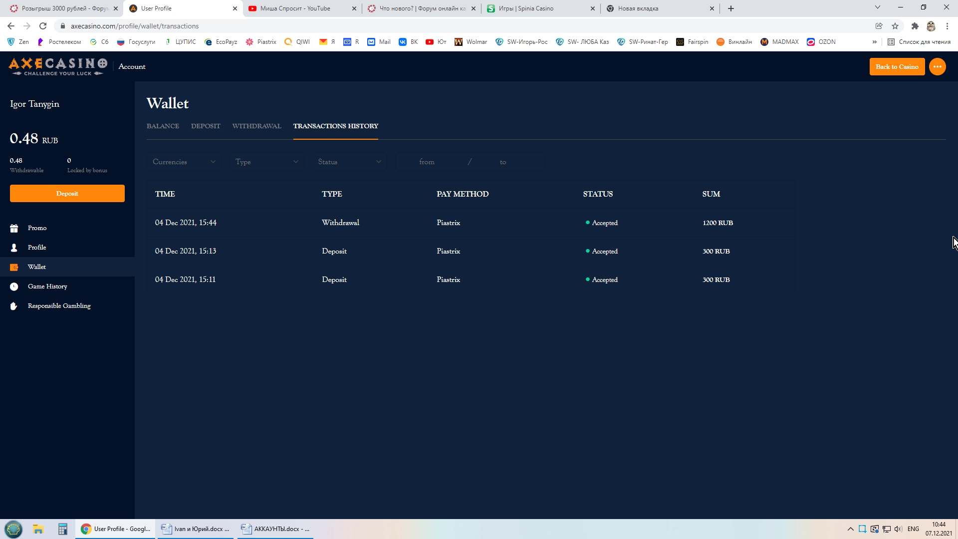This screenshot has height=539, width=958.
Task: Expand the Status filter dropdown
Action: tap(349, 162)
